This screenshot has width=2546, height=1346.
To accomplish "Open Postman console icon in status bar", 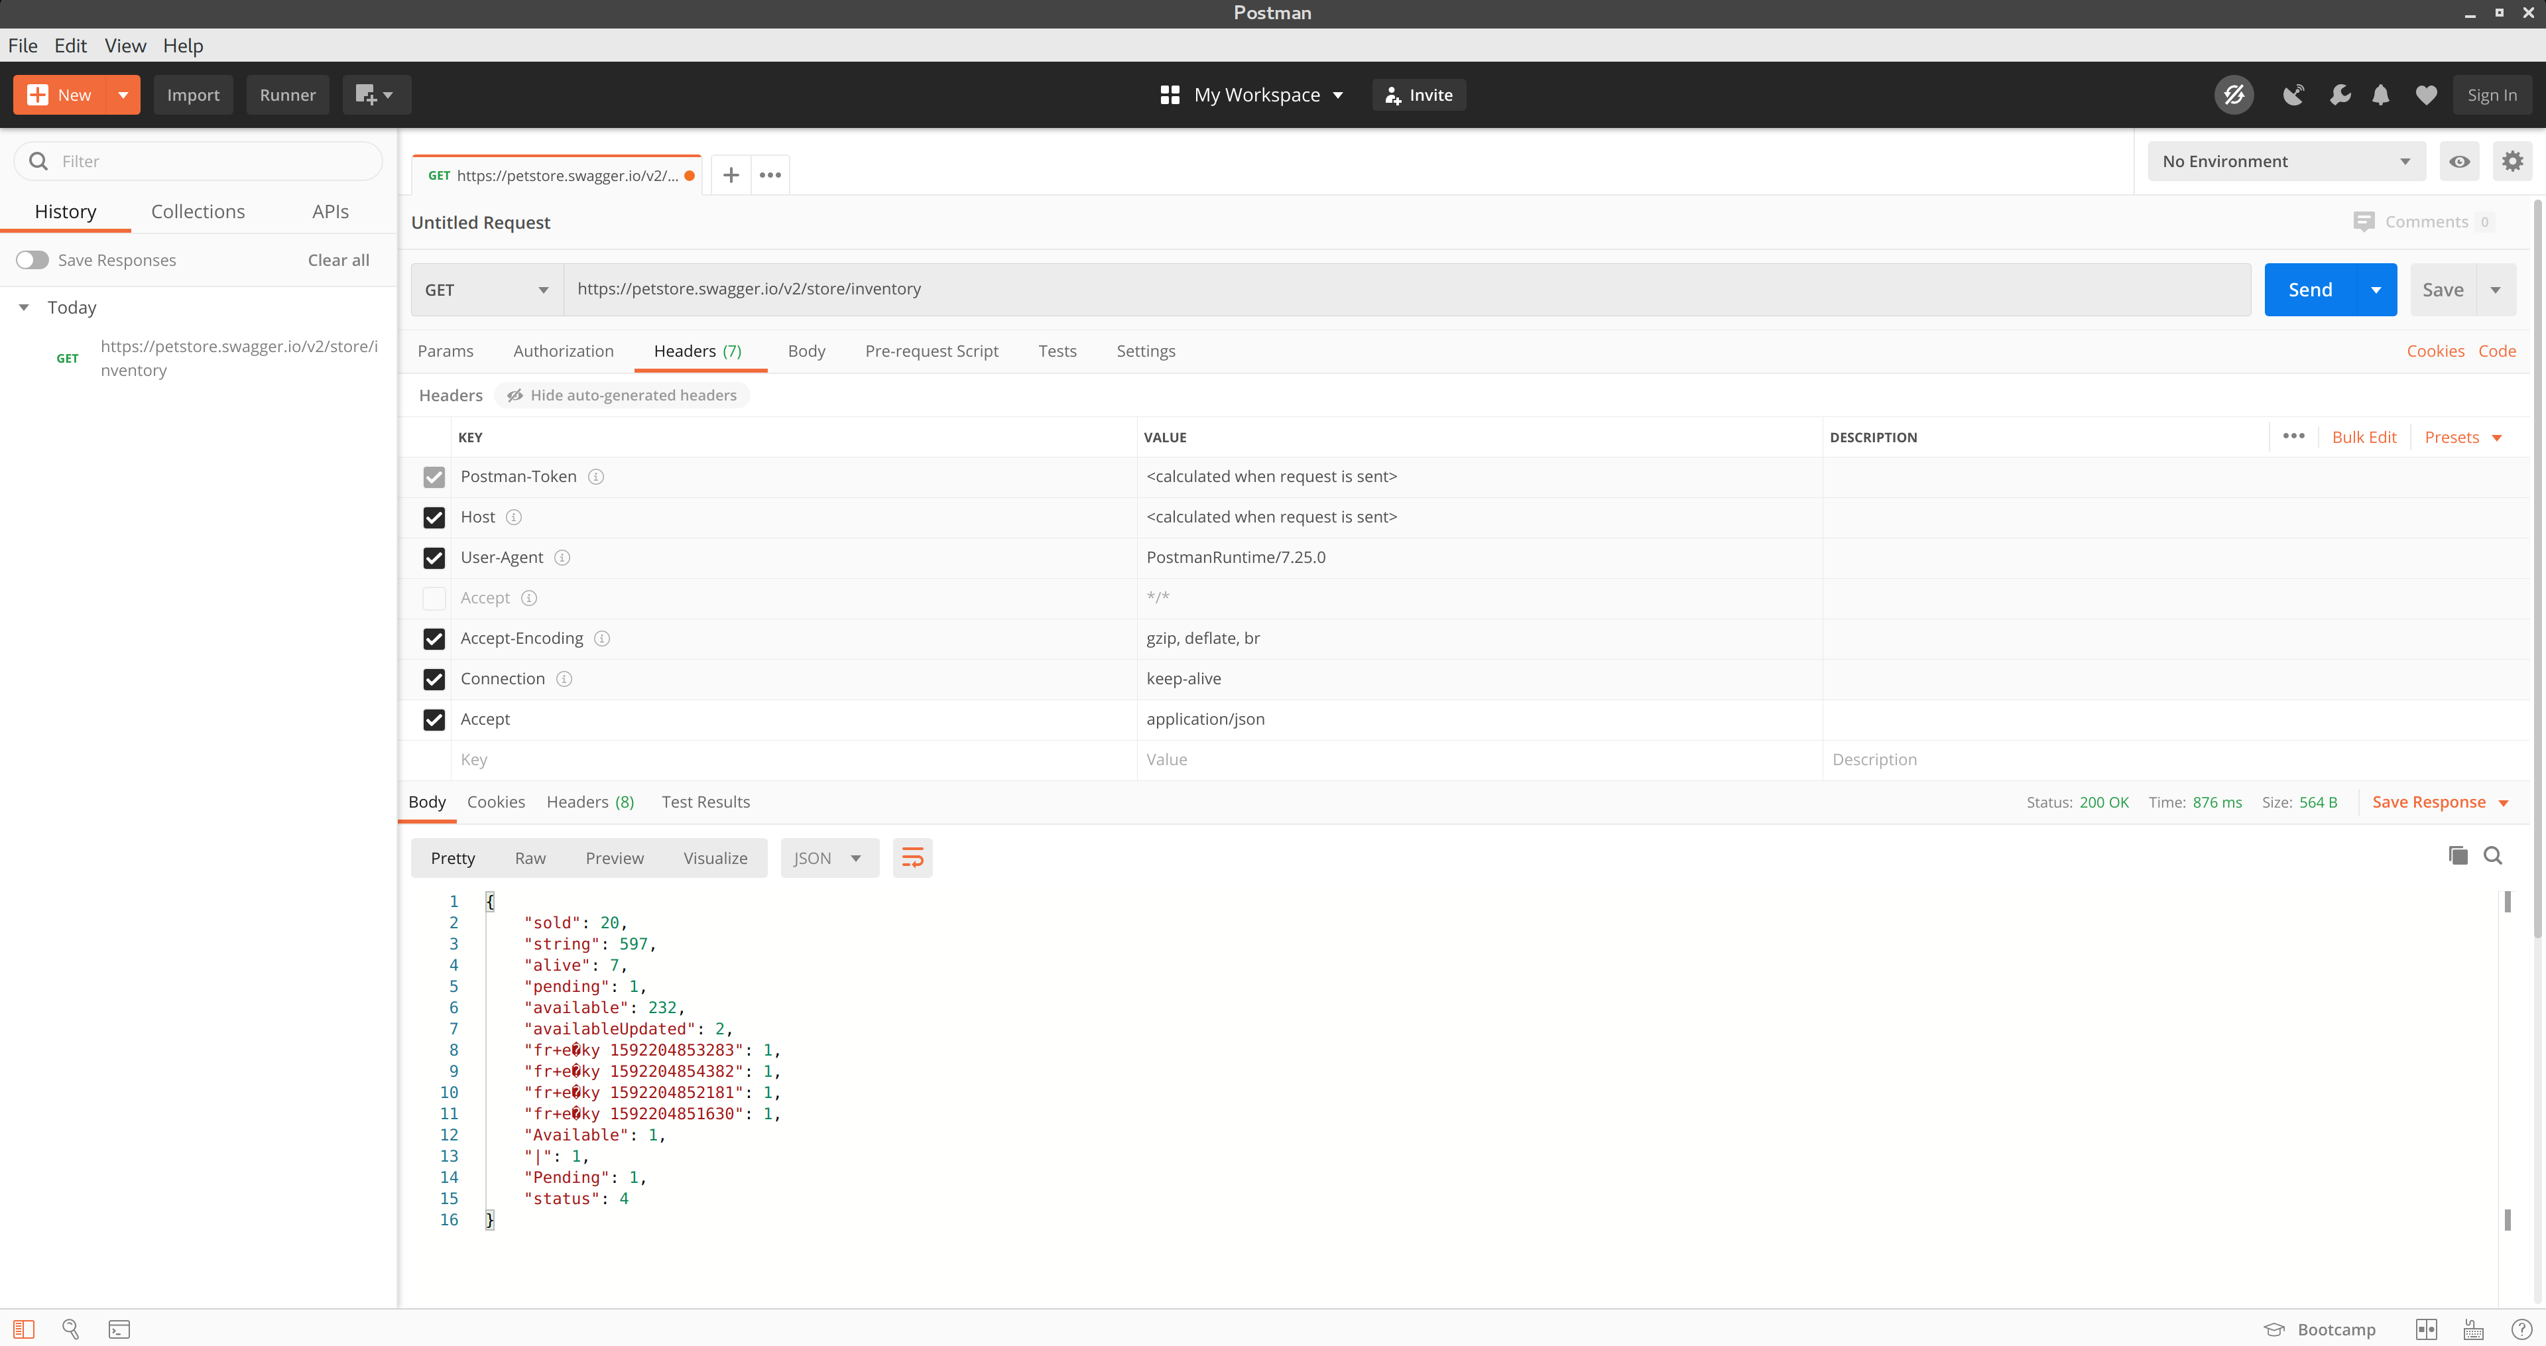I will click(119, 1329).
